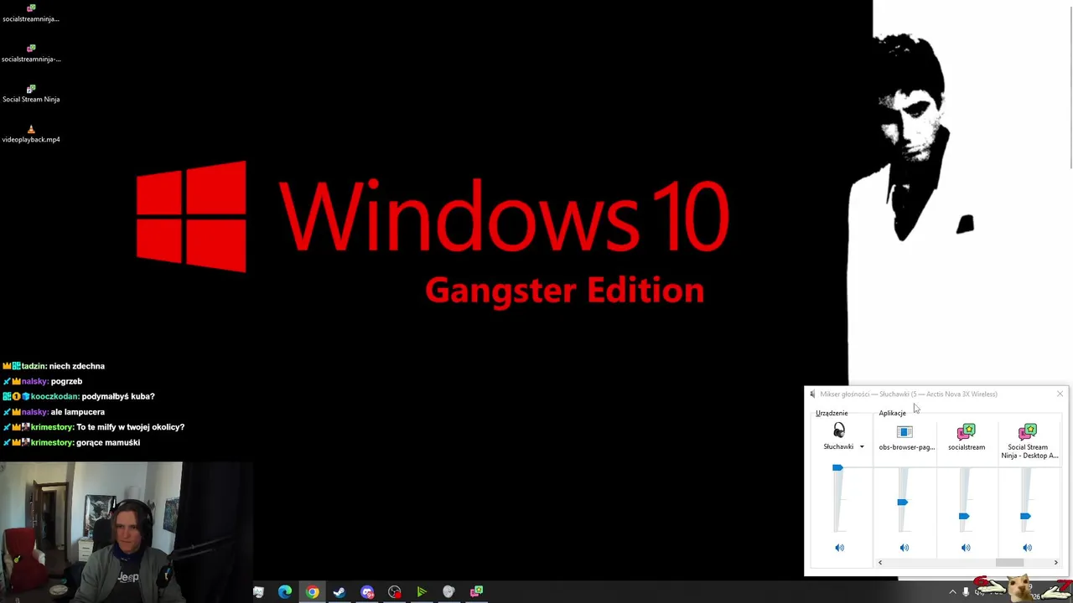Click the green arrow app icon in taskbar

(422, 592)
